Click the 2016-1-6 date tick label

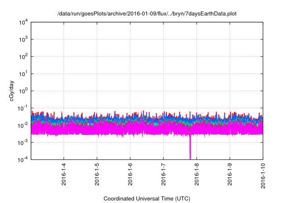click(130, 174)
